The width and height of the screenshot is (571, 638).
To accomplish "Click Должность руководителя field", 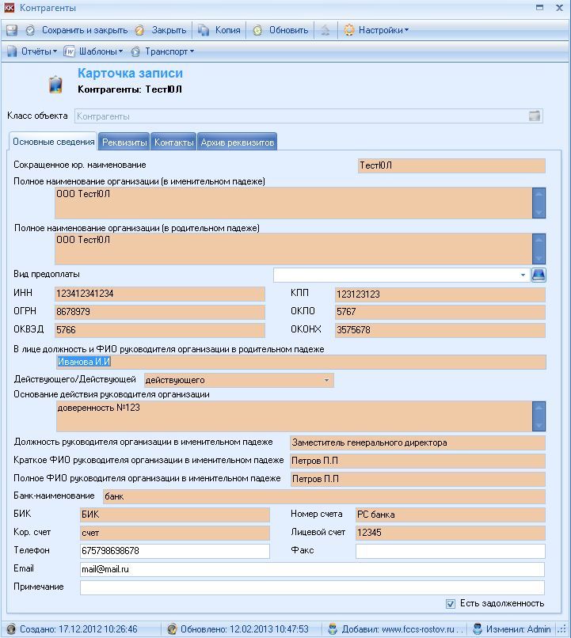I will coord(417,442).
